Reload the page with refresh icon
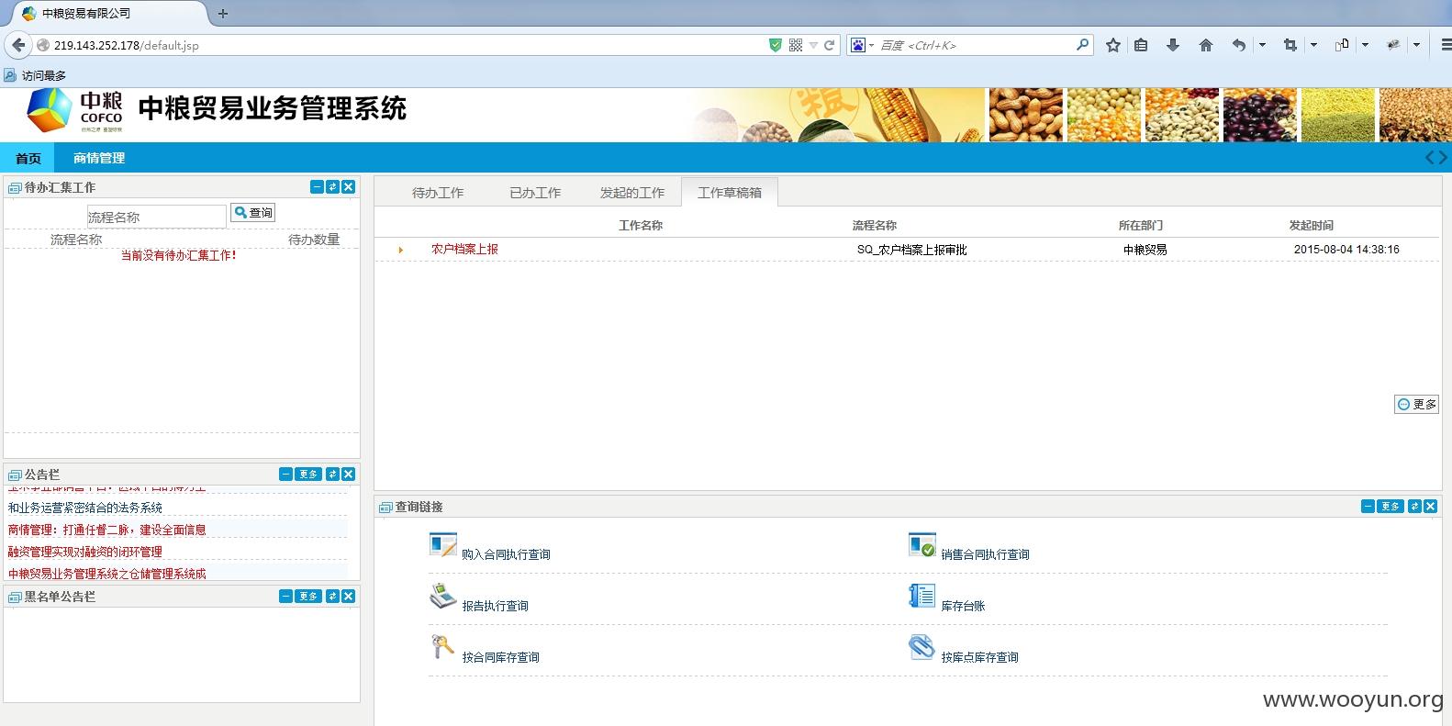Viewport: 1452px width, 726px height. [x=829, y=45]
